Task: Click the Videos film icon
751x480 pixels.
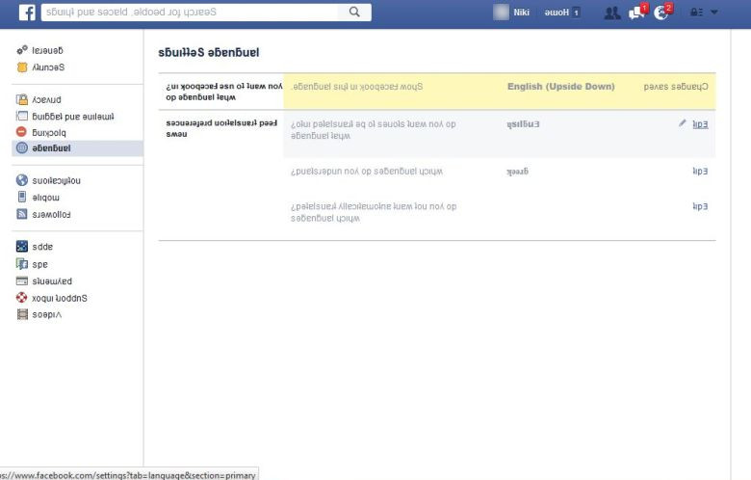Action: click(x=22, y=314)
